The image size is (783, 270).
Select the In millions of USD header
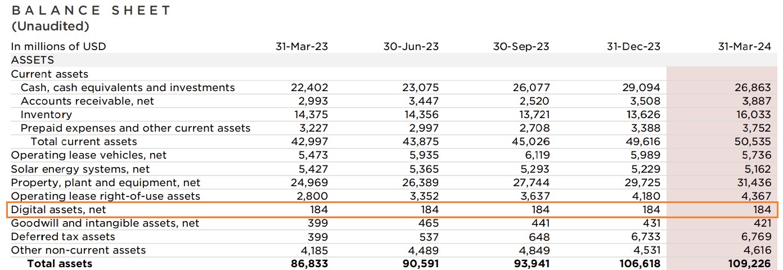tap(58, 47)
